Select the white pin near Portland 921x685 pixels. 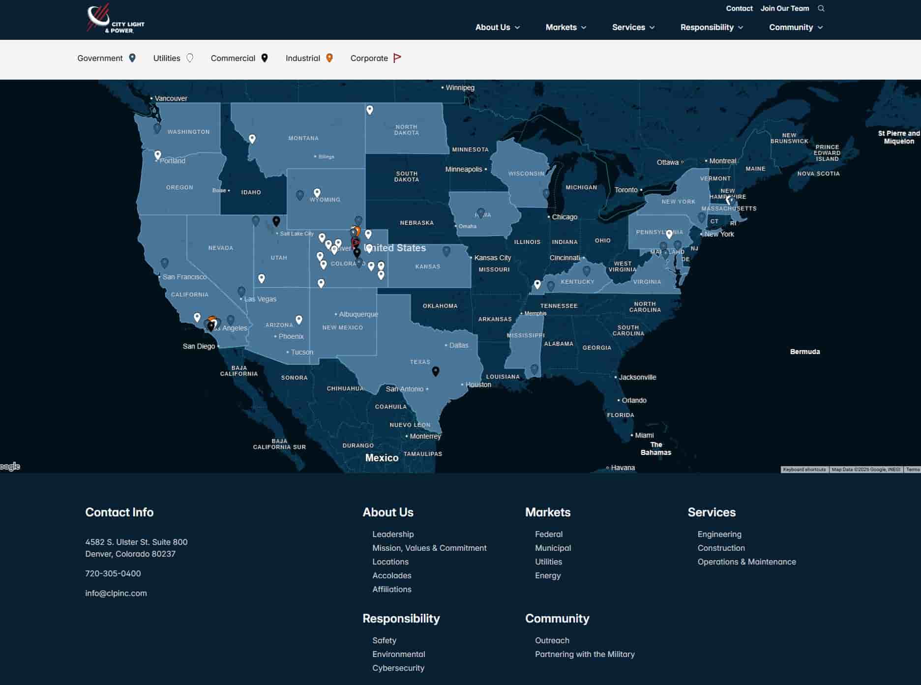[158, 155]
